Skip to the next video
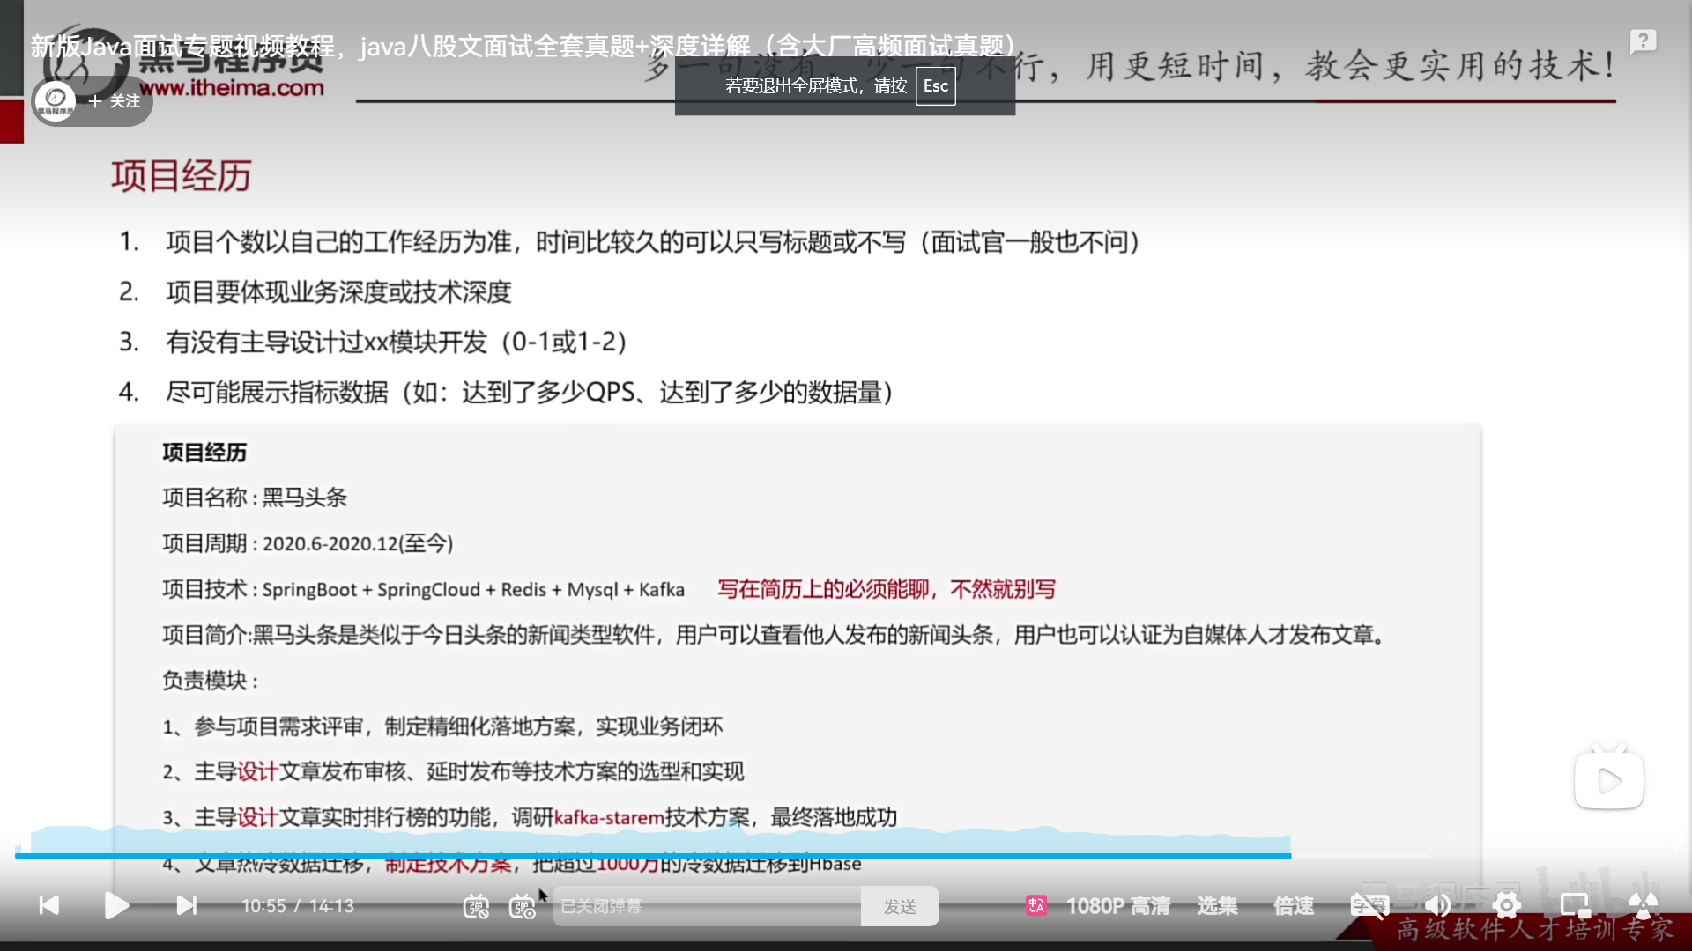The height and width of the screenshot is (951, 1692). (x=187, y=905)
